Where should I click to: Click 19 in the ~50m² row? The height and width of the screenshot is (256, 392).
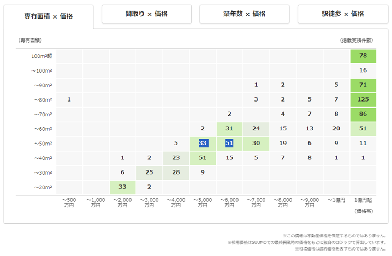tap(283, 144)
